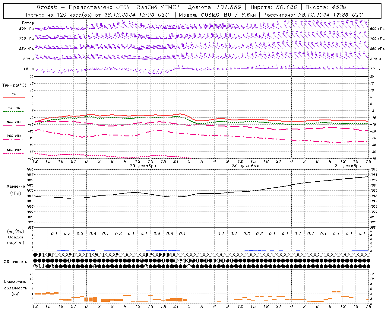This screenshot has height=309, width=386.
Task: Select the "Широта: 56.126" header field
Action: tap(273, 7)
